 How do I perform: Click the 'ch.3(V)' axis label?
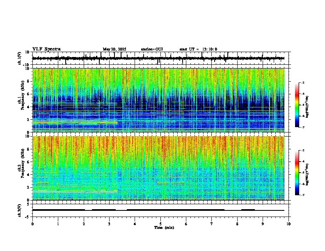(x=20, y=210)
